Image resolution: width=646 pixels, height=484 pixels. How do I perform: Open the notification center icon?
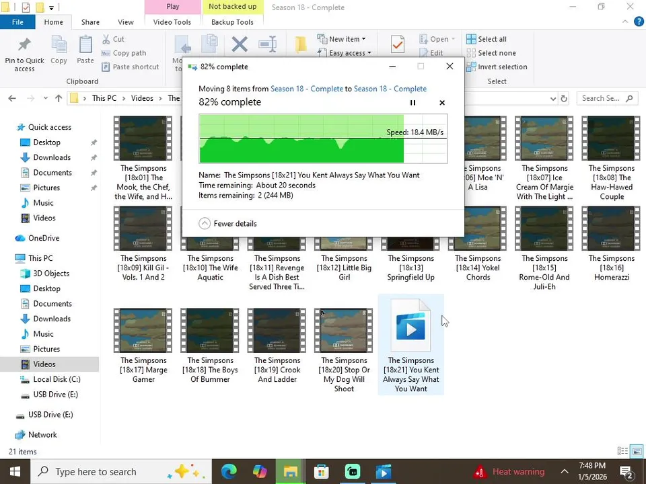pos(626,472)
